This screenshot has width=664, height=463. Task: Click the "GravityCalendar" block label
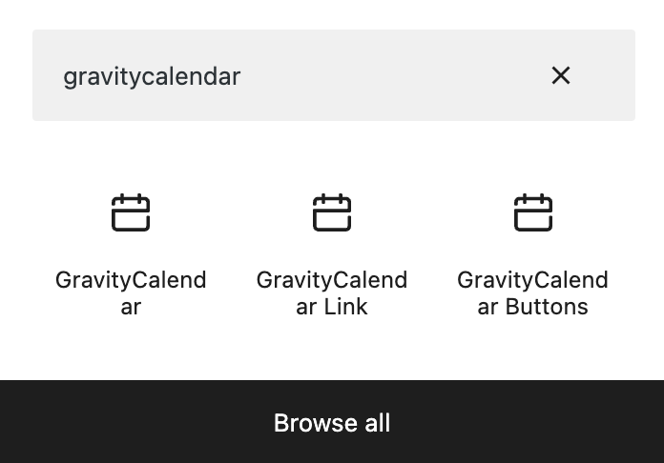coord(131,293)
